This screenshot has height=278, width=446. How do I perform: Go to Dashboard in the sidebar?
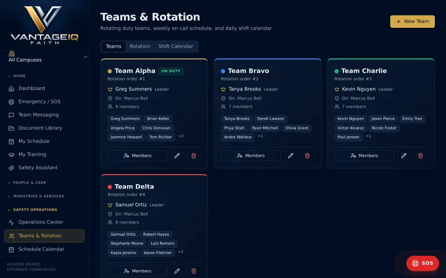coord(45,88)
